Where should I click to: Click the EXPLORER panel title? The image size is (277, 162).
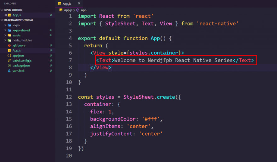coord(10,3)
